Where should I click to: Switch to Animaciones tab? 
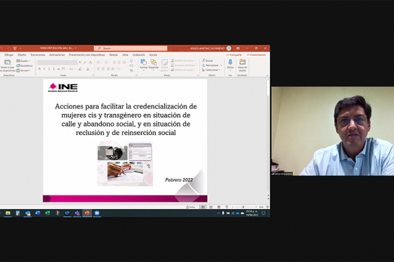coord(56,54)
